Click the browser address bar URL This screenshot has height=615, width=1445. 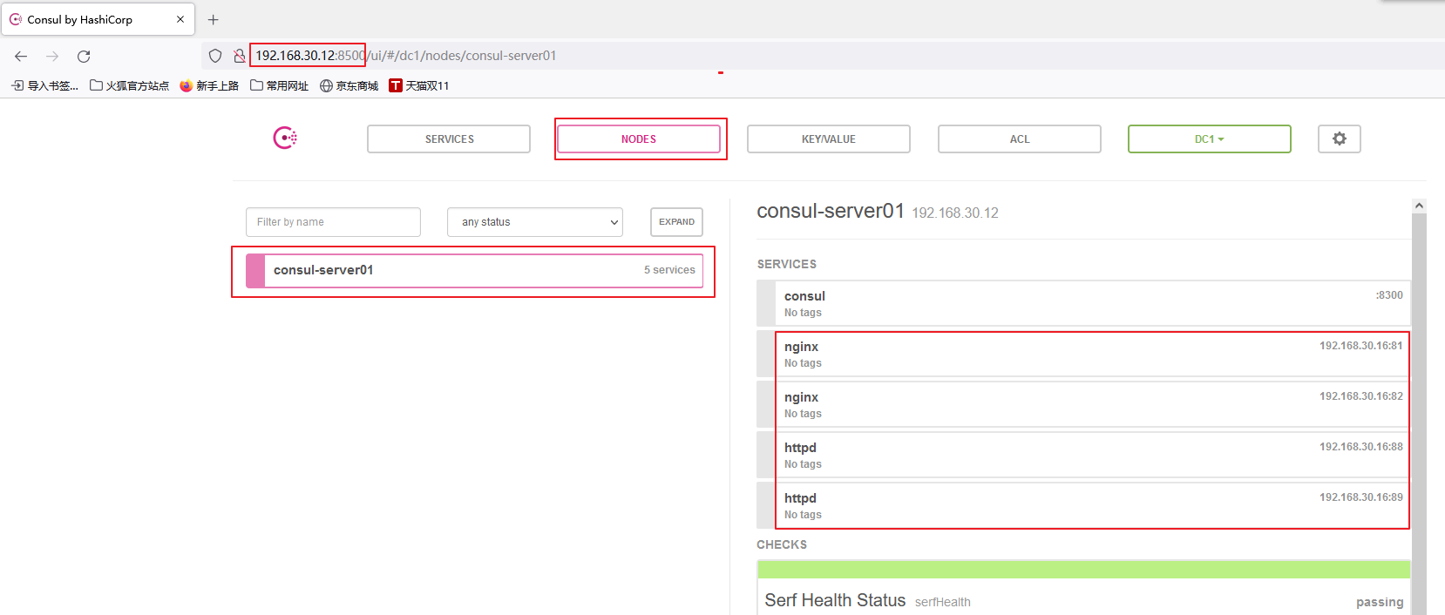[405, 56]
